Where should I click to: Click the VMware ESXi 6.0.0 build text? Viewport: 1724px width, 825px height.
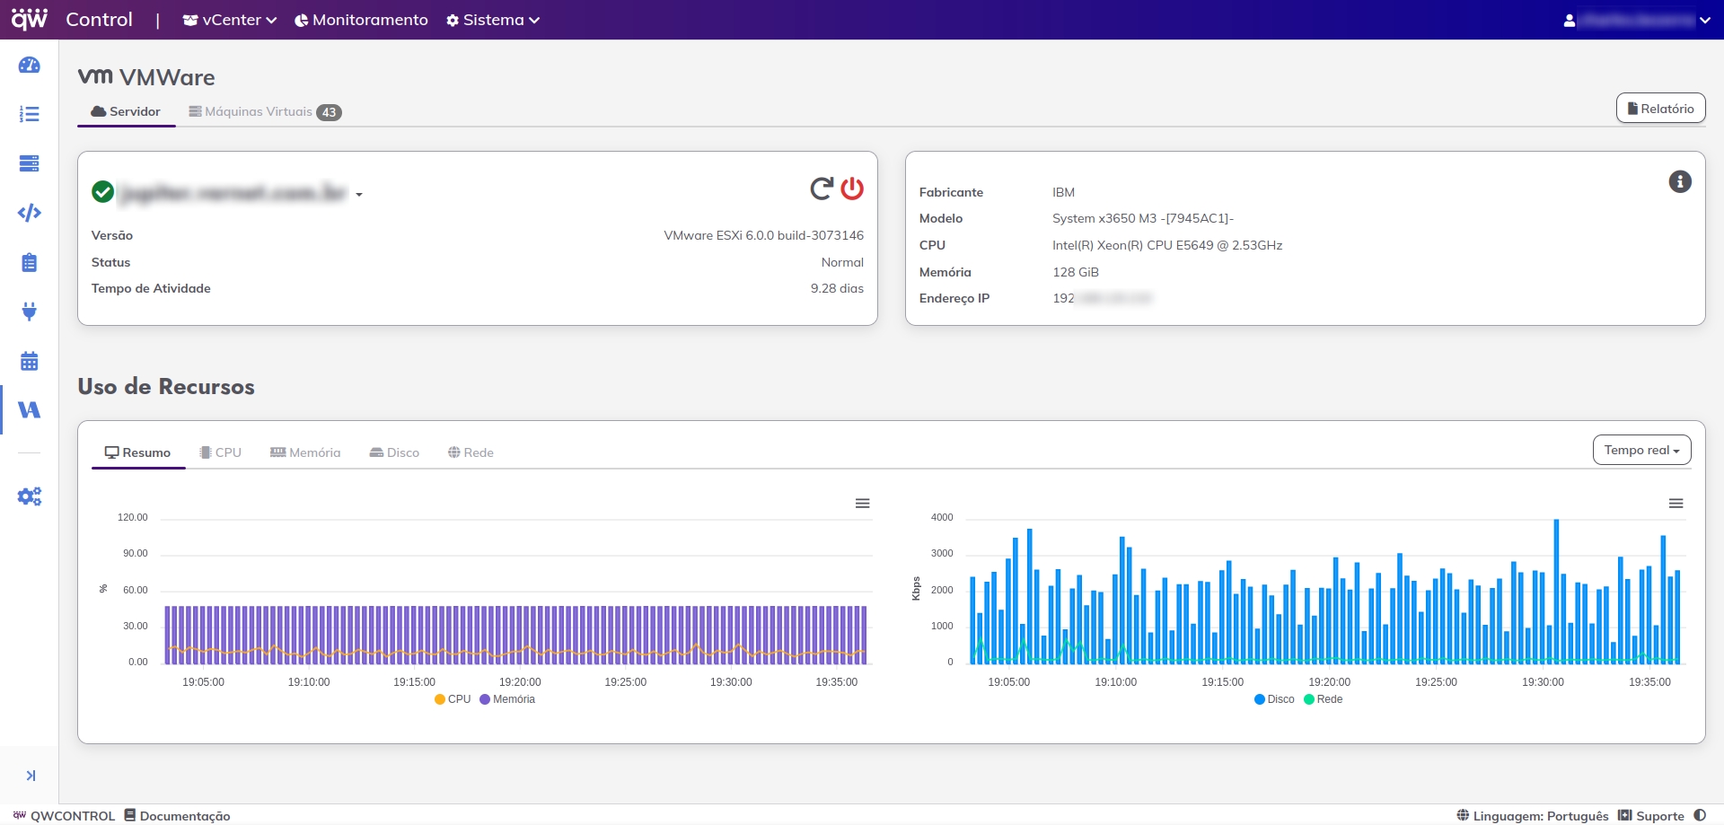[x=763, y=235]
